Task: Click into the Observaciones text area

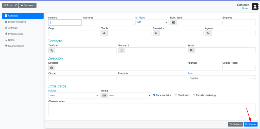Action: (x=152, y=109)
